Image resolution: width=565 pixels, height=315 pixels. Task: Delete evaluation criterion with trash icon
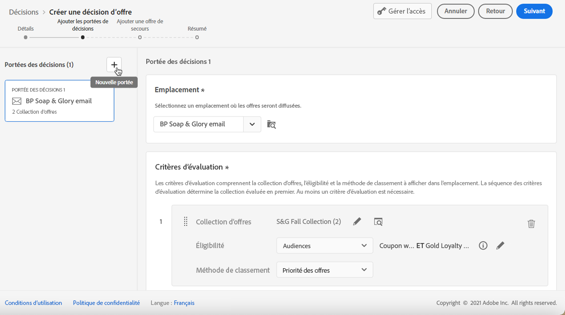point(531,224)
